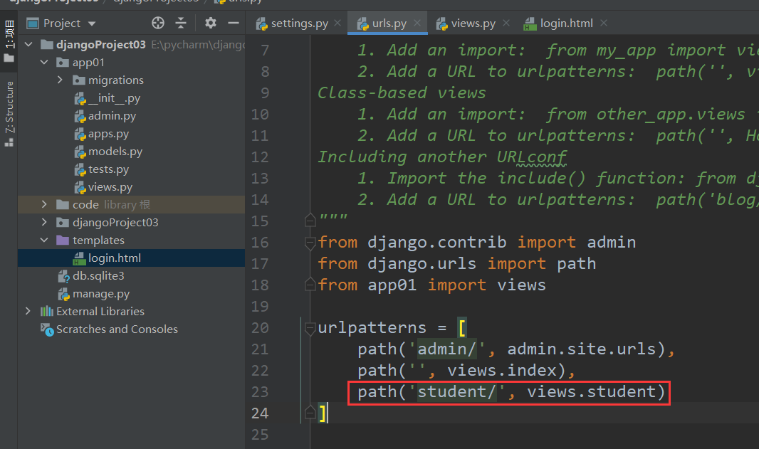Click the 'admin/' string on line 21
Image resolution: width=759 pixels, height=449 pixels.
[x=447, y=349]
